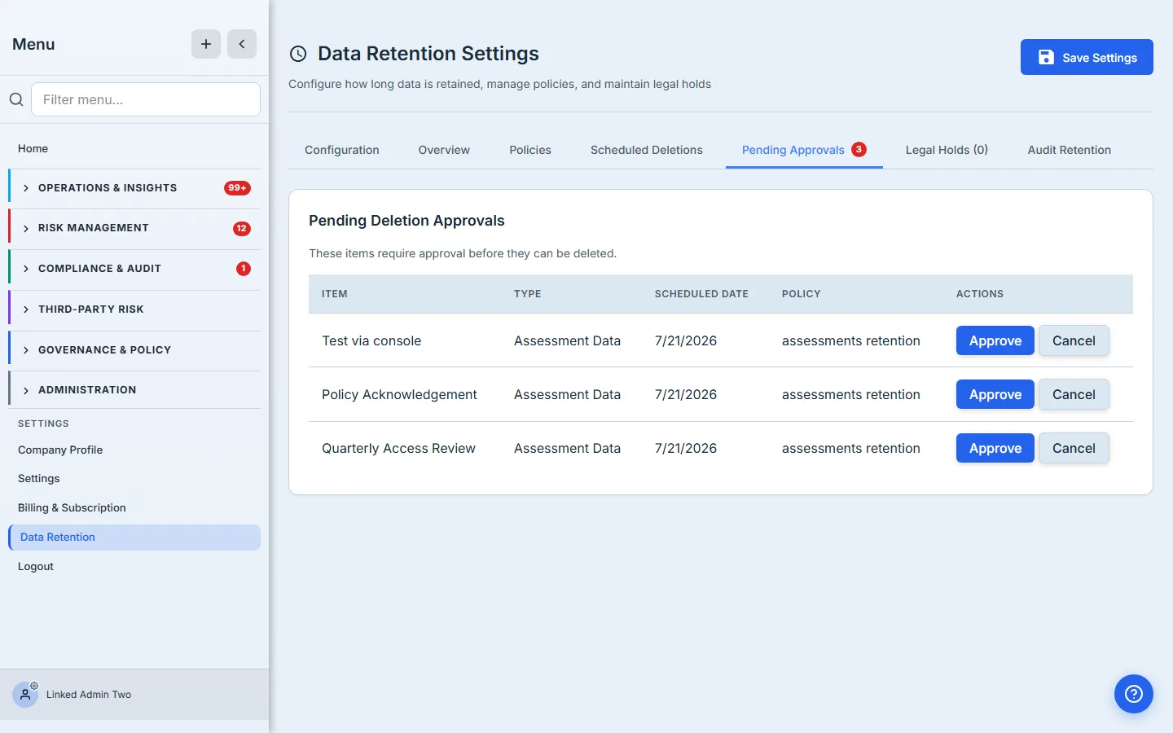Click Assessment Data in the Quarterly Access Review row
1173x733 pixels.
coord(567,448)
